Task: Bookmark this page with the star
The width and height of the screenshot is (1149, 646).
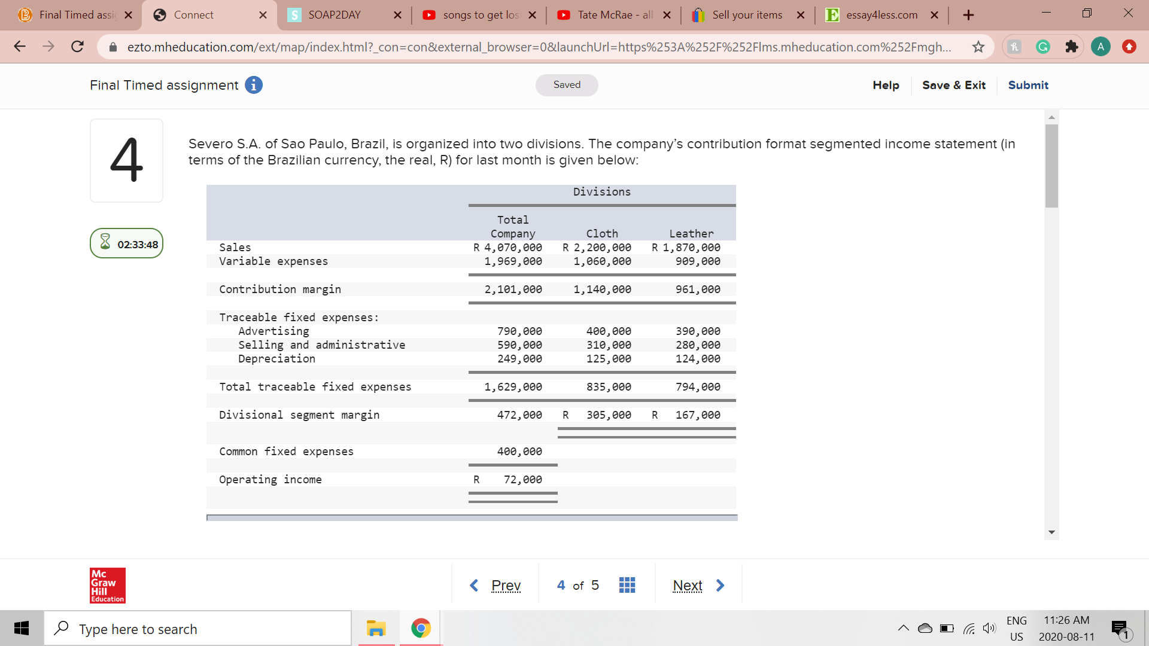Action: 978,47
